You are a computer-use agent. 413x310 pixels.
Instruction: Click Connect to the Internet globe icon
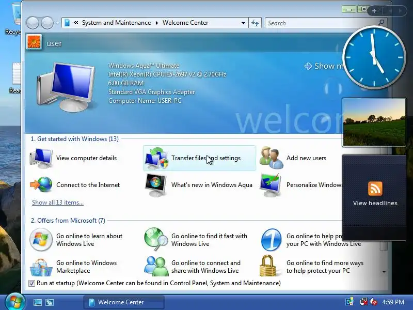pos(41,184)
